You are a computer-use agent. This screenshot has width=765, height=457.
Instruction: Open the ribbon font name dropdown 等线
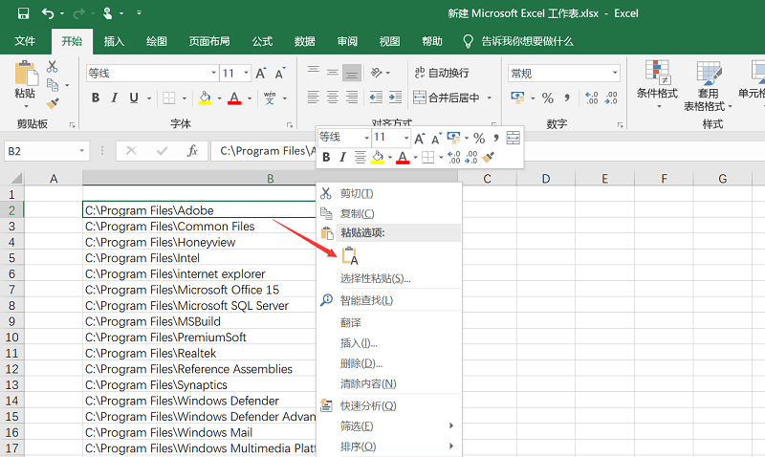(x=213, y=74)
